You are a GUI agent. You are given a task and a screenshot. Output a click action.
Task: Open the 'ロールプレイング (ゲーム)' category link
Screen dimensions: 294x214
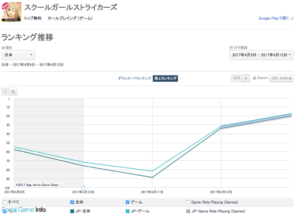[x=70, y=18]
